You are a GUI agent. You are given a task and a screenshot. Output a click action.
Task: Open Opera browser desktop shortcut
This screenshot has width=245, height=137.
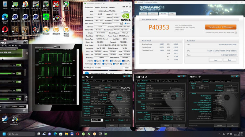(5, 31)
